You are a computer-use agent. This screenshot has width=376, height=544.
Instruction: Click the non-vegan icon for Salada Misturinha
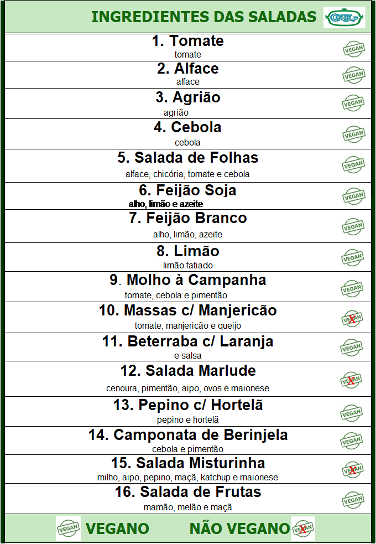coord(352,470)
